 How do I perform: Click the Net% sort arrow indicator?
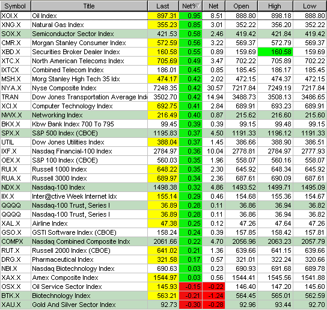coord(198,6)
